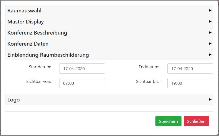This screenshot has height=136, width=219.
Task: Click the Sichtbar bis label text
Action: click(148, 81)
